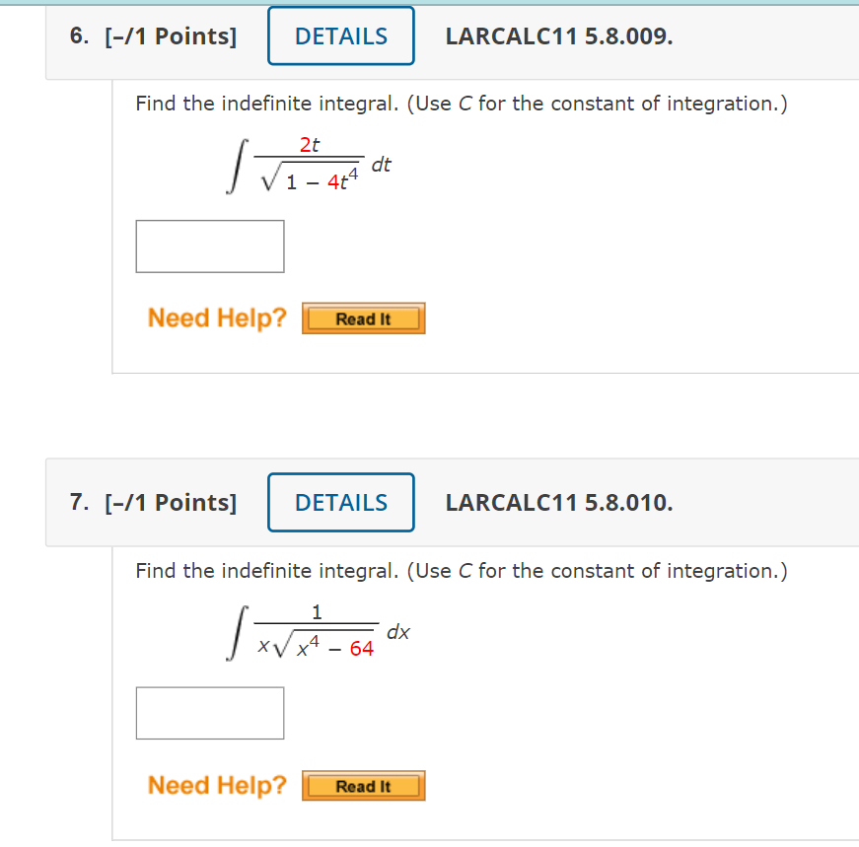The width and height of the screenshot is (859, 847).
Task: Open DETAILS for question 7
Action: pyautogui.click(x=340, y=502)
